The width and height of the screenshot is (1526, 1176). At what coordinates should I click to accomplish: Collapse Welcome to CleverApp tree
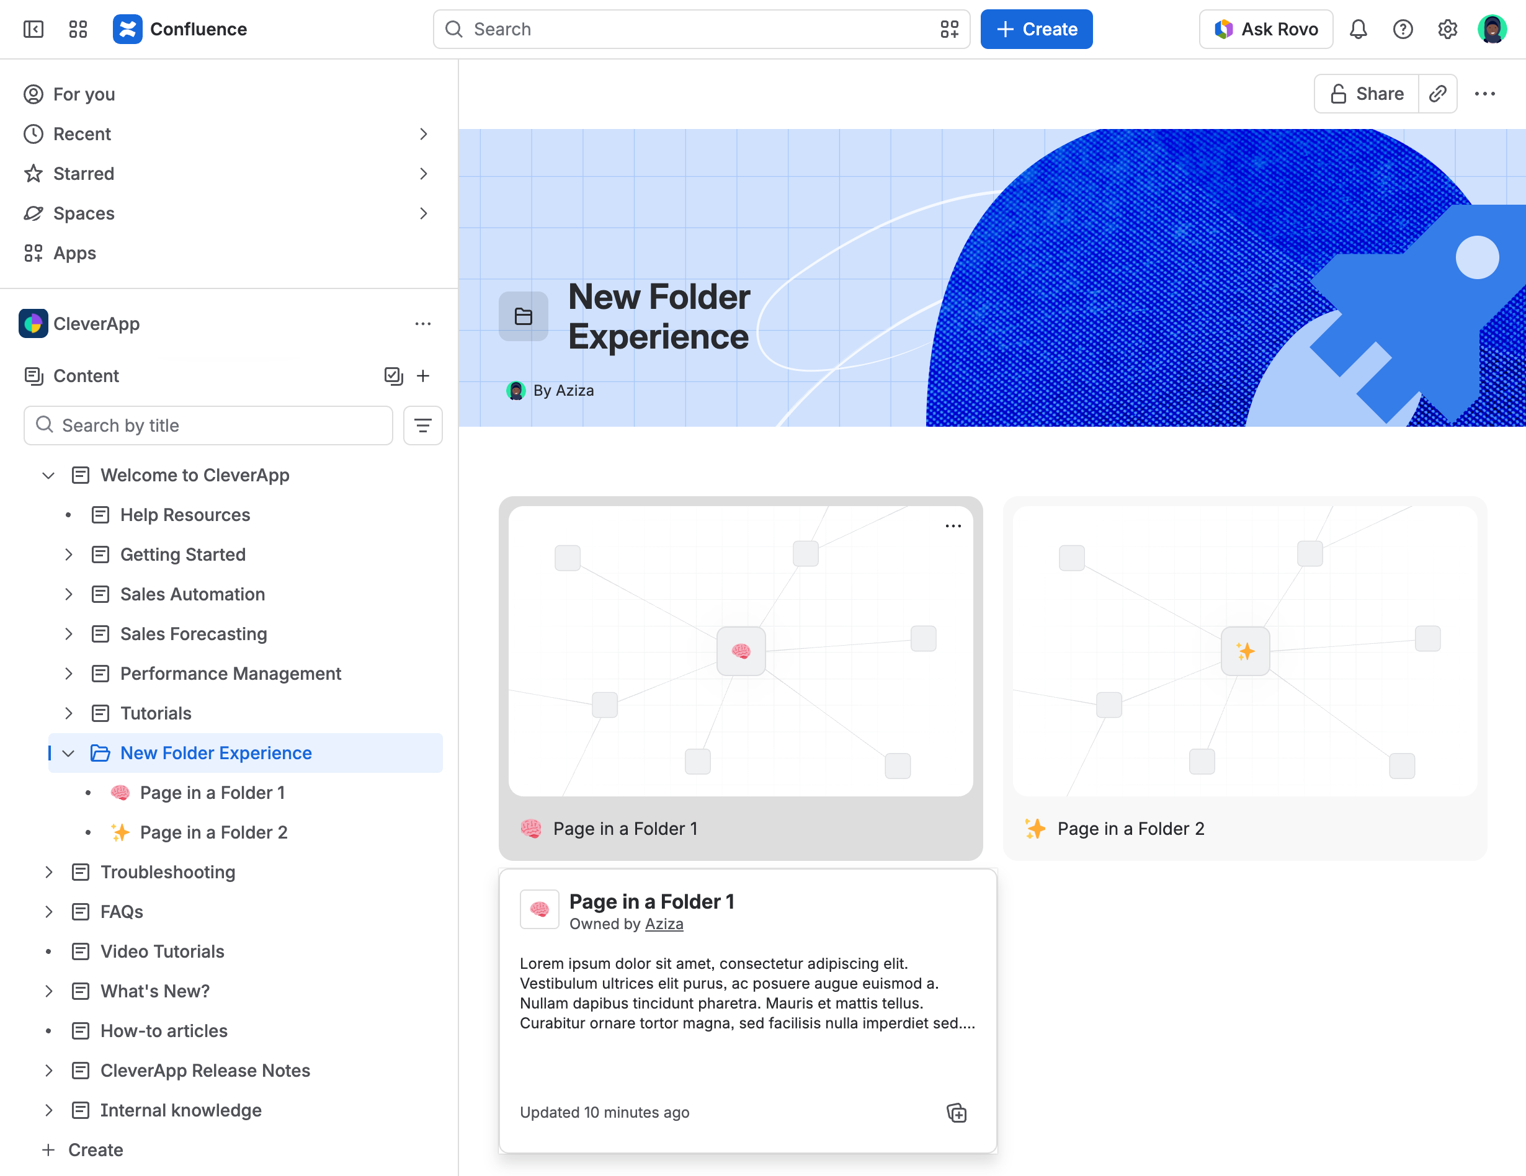48,476
